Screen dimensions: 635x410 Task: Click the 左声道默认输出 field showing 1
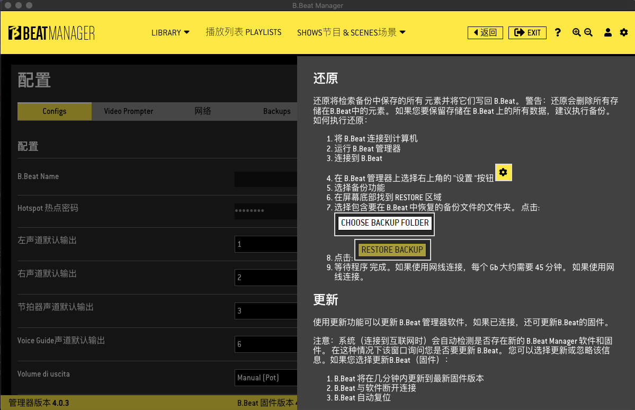[x=266, y=244]
